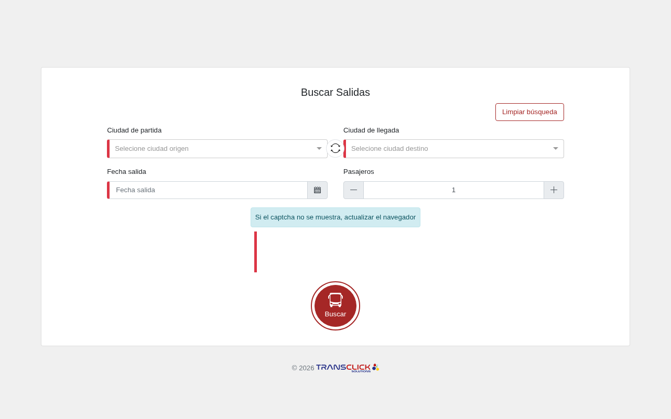Expand the Selecione ciudad destino dropdown
The width and height of the screenshot is (671, 419).
pyautogui.click(x=453, y=149)
